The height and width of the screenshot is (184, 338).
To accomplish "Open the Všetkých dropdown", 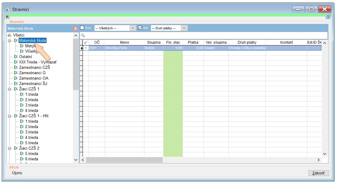I will tap(133, 28).
